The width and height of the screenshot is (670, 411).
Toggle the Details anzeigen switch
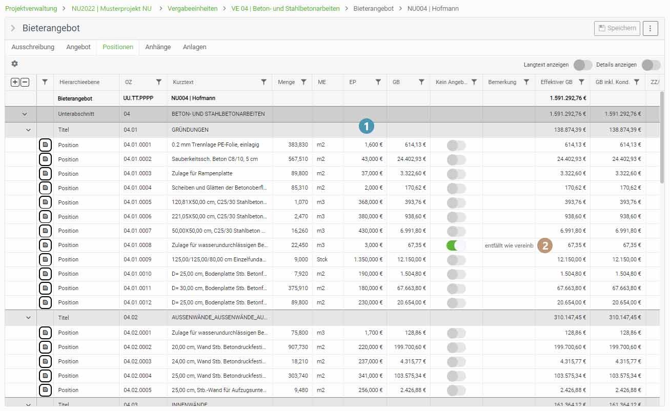[651, 65]
